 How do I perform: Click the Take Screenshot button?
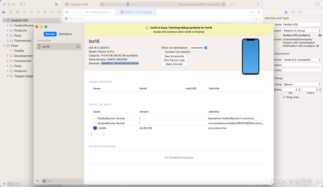click(x=174, y=56)
